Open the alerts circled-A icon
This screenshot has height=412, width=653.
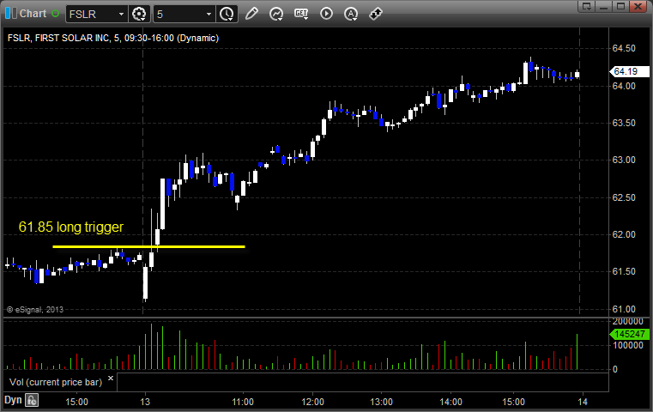(351, 14)
